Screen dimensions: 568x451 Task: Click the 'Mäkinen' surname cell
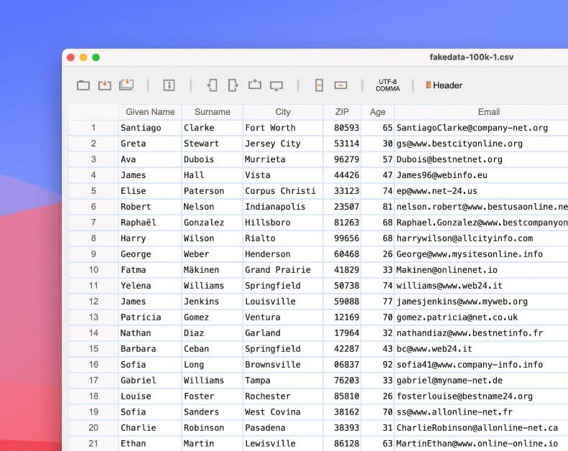[213, 270]
